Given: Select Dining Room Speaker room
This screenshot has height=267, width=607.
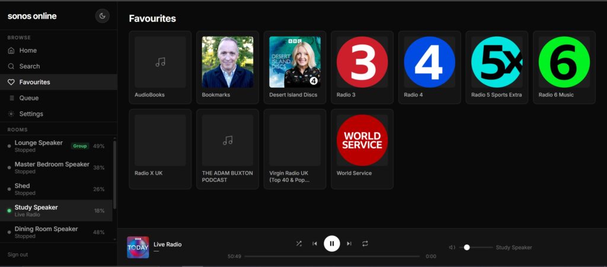Looking at the screenshot, I should [x=46, y=231].
